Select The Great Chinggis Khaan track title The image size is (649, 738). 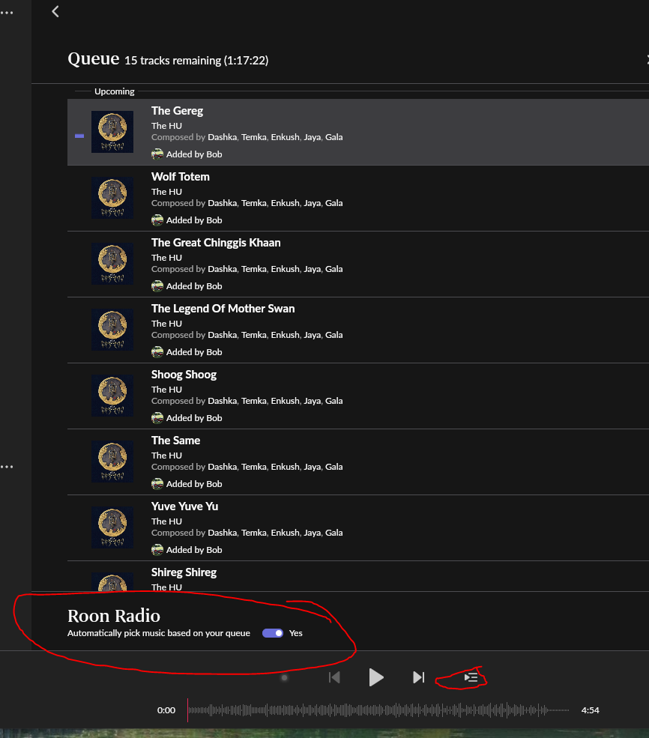coord(216,243)
